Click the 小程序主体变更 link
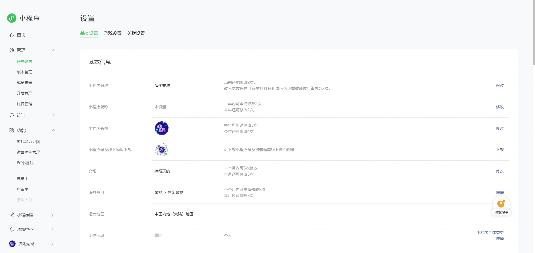 [490, 232]
